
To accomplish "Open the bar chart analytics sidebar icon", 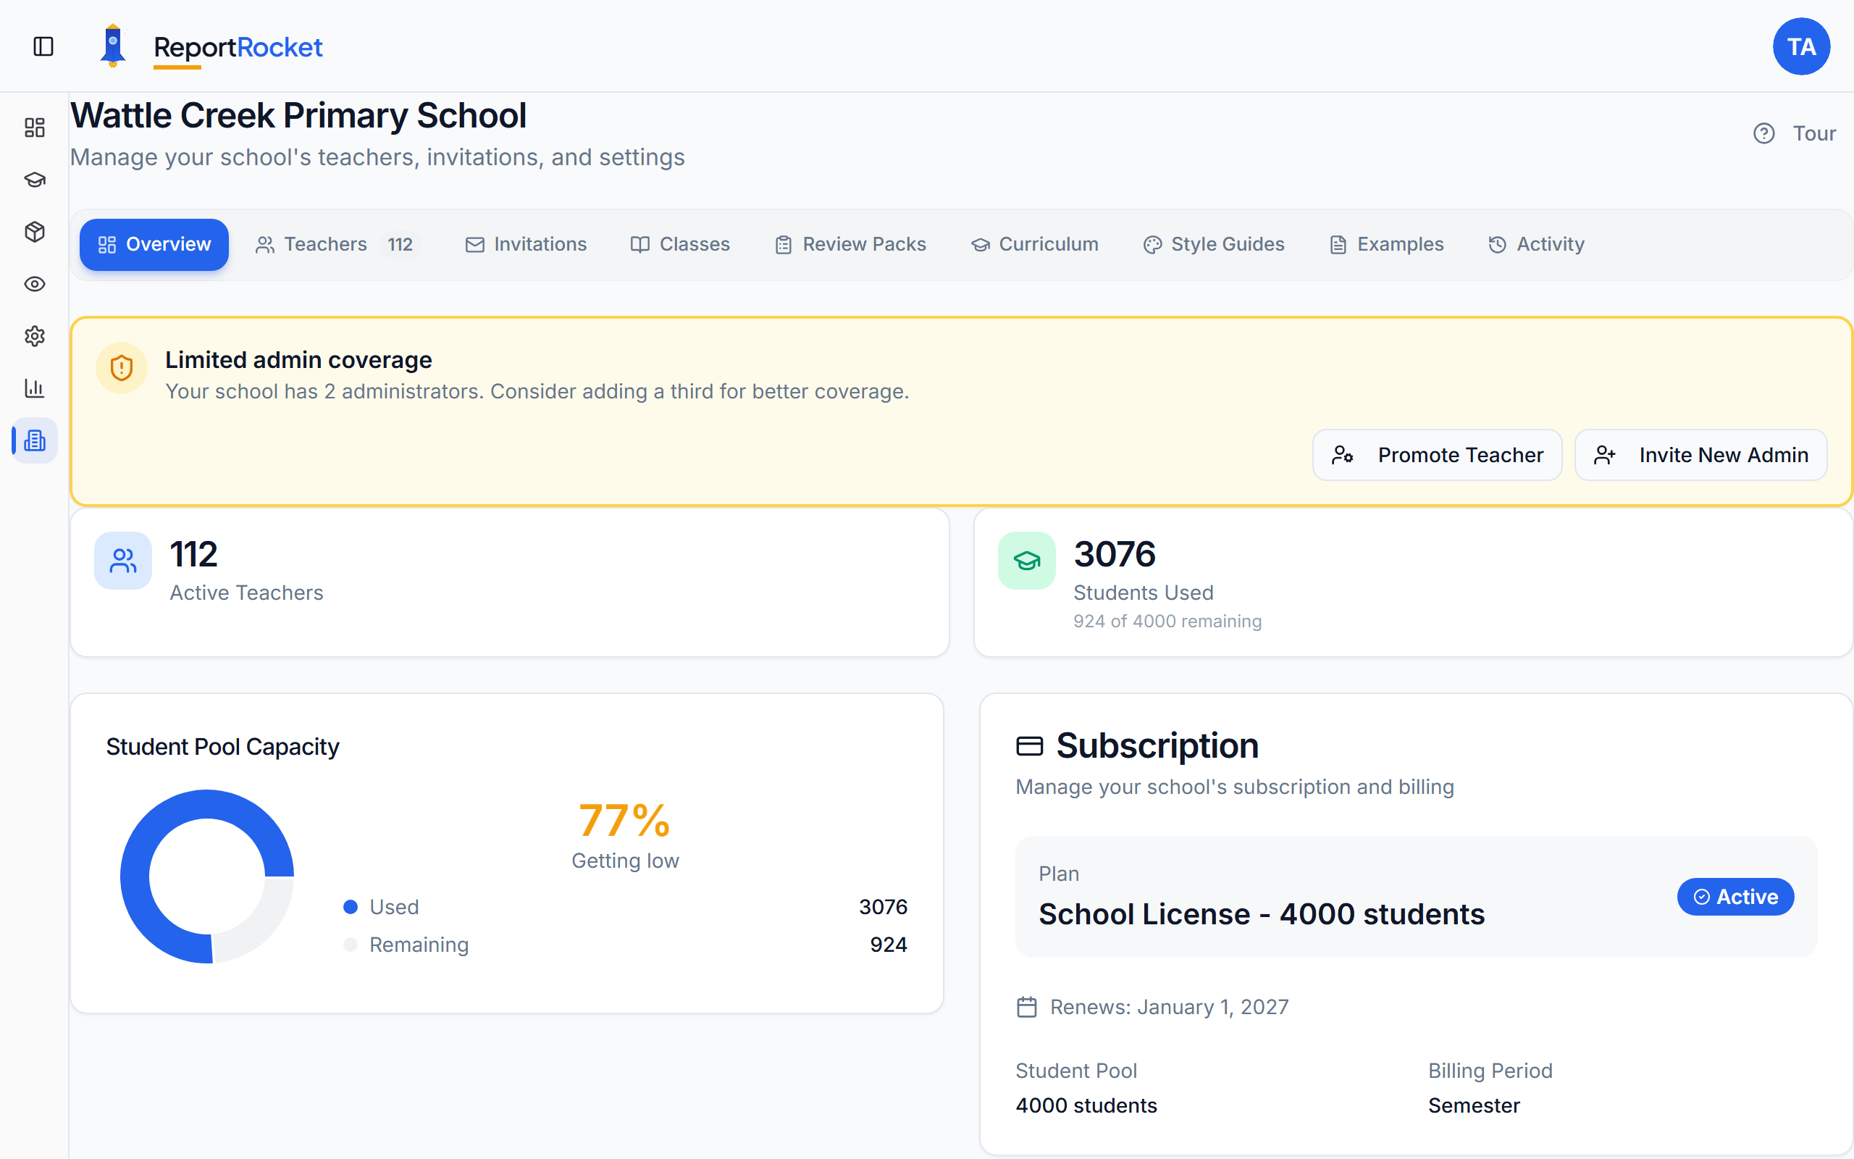I will point(35,388).
